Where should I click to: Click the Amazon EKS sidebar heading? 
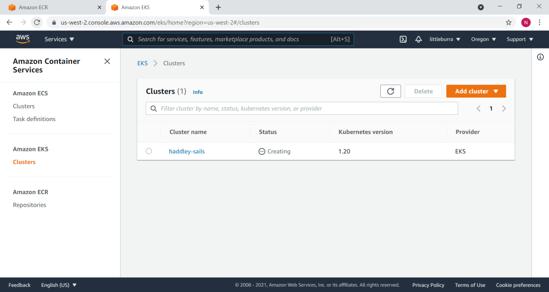31,149
